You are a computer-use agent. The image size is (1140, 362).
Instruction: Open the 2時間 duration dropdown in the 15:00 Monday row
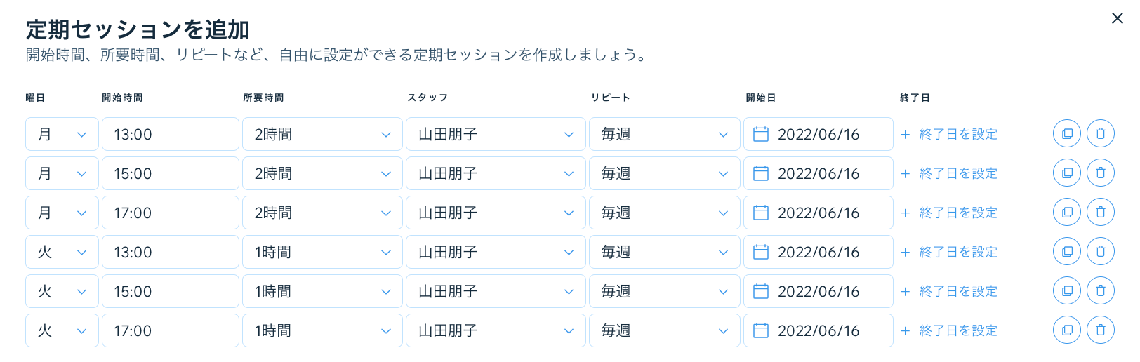point(322,173)
